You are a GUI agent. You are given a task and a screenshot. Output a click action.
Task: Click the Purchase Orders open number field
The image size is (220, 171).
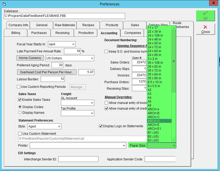139,82
